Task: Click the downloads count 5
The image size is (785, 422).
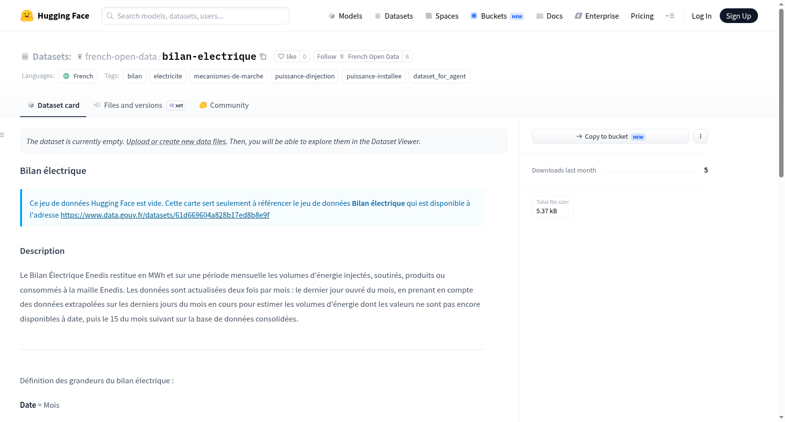Action: pyautogui.click(x=706, y=170)
